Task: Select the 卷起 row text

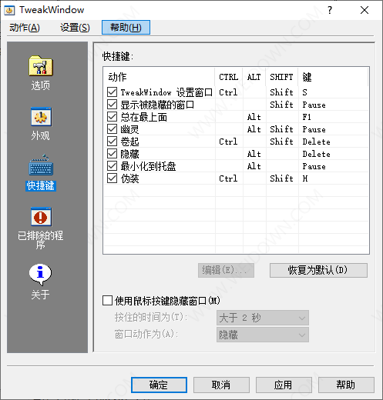Action: 129,142
